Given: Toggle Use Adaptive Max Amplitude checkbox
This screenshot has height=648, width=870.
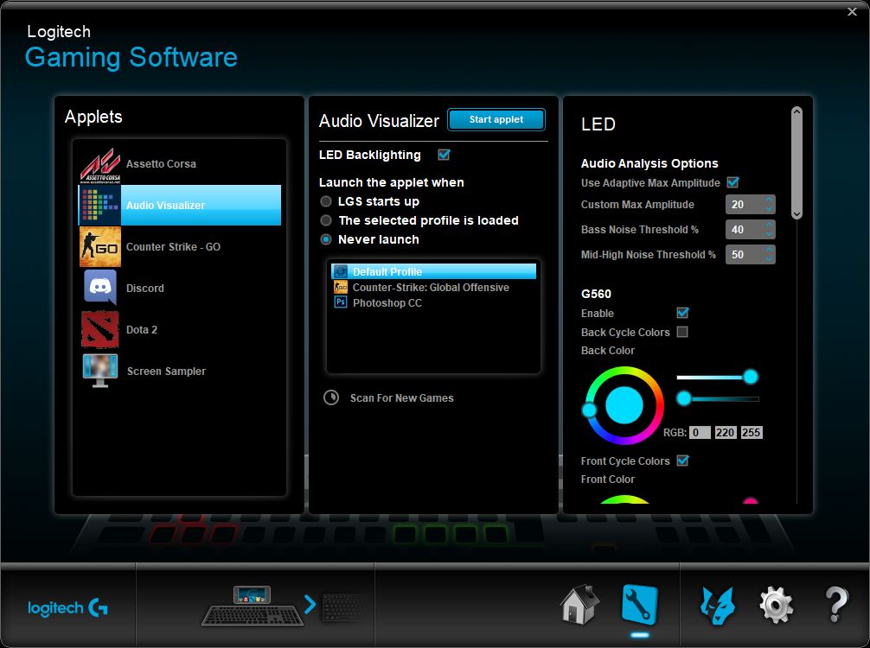Looking at the screenshot, I should [733, 182].
